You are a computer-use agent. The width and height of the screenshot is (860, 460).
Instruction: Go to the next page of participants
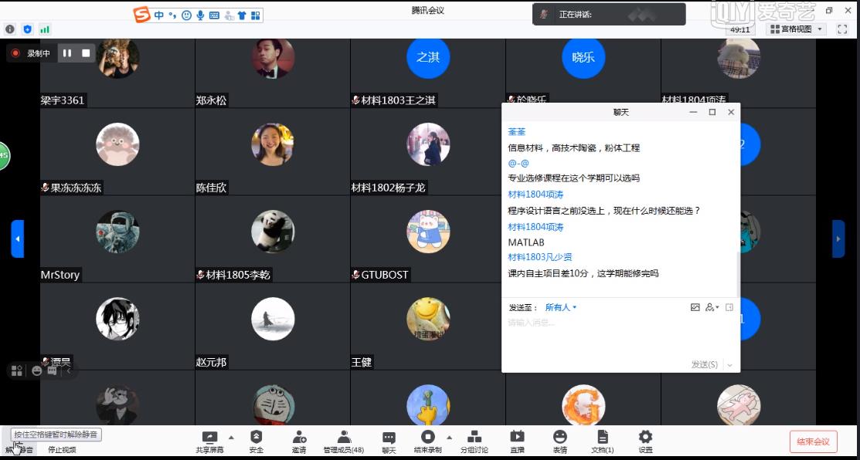(x=838, y=238)
